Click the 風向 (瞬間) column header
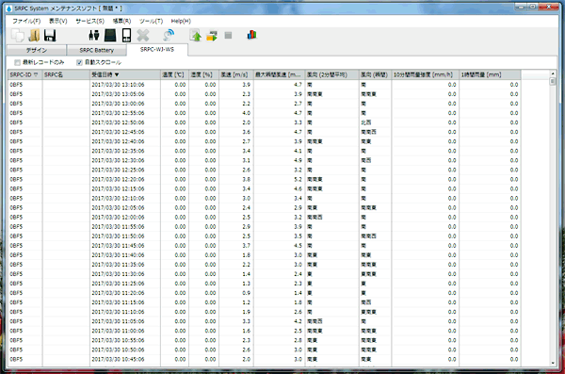 coord(375,74)
